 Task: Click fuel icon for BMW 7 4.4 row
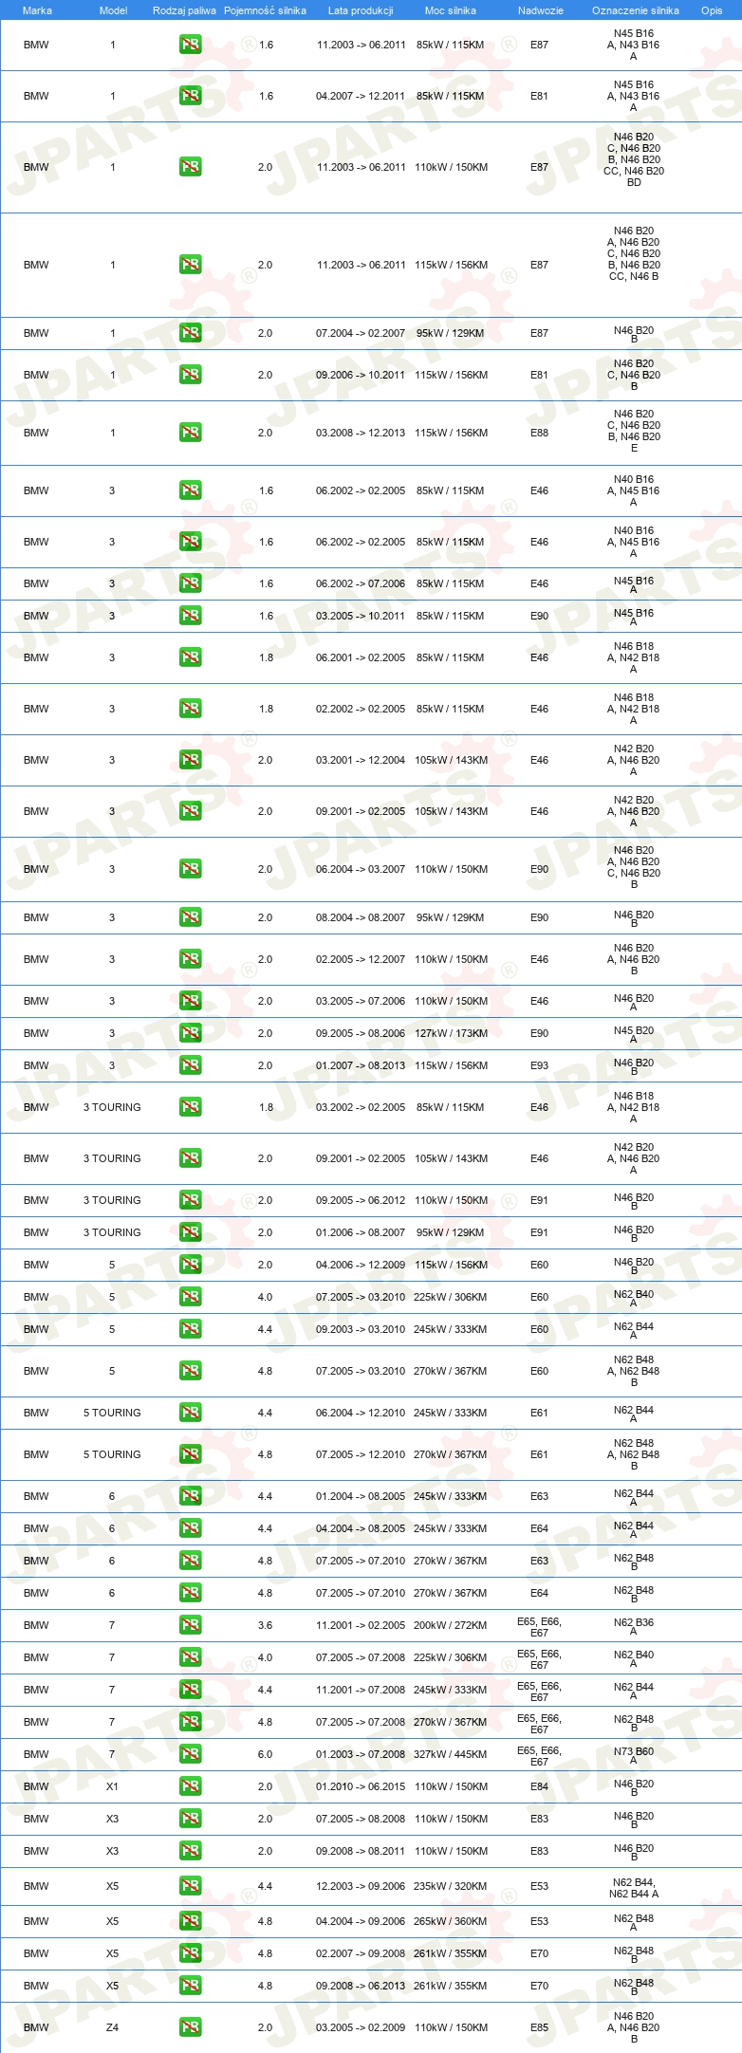point(190,1690)
